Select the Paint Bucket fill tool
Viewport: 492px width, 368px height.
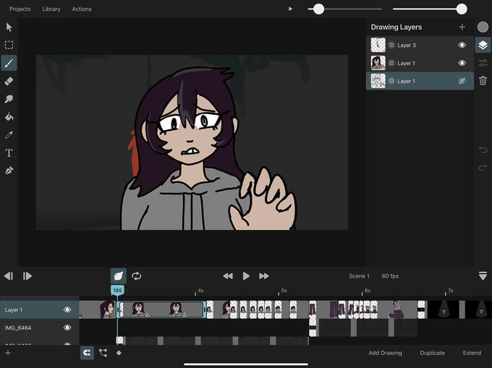coord(9,117)
